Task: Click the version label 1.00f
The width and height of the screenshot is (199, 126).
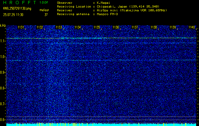Action: [x=44, y=3]
